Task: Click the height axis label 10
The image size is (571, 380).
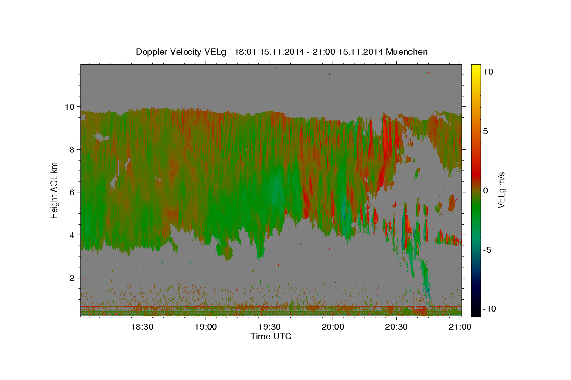Action: coord(70,107)
